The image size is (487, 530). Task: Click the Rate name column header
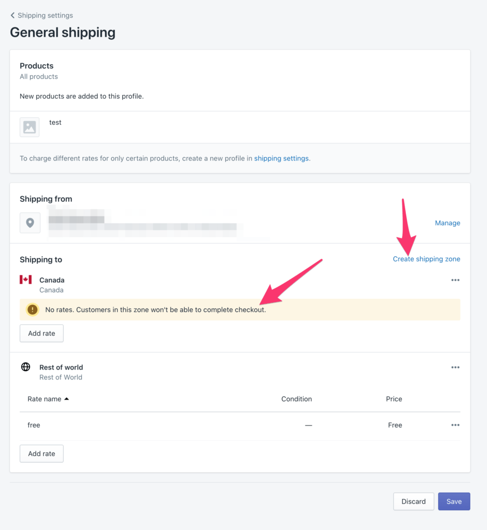[x=44, y=399]
